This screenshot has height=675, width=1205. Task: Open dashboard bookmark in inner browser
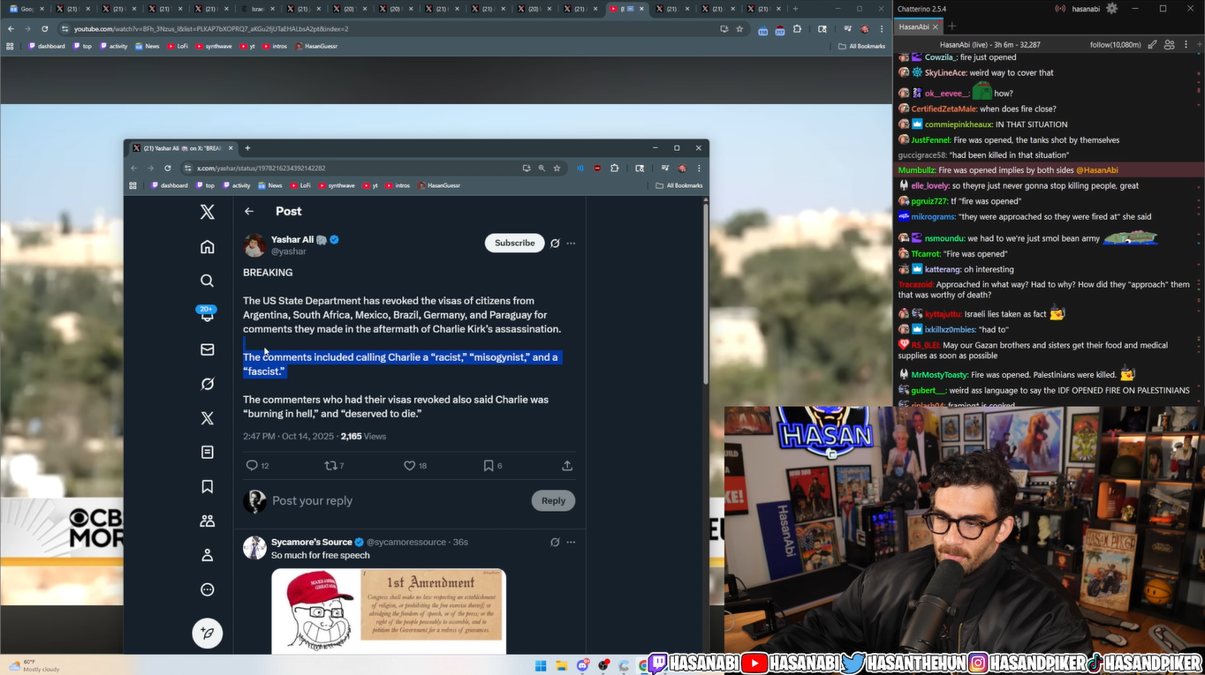[170, 185]
